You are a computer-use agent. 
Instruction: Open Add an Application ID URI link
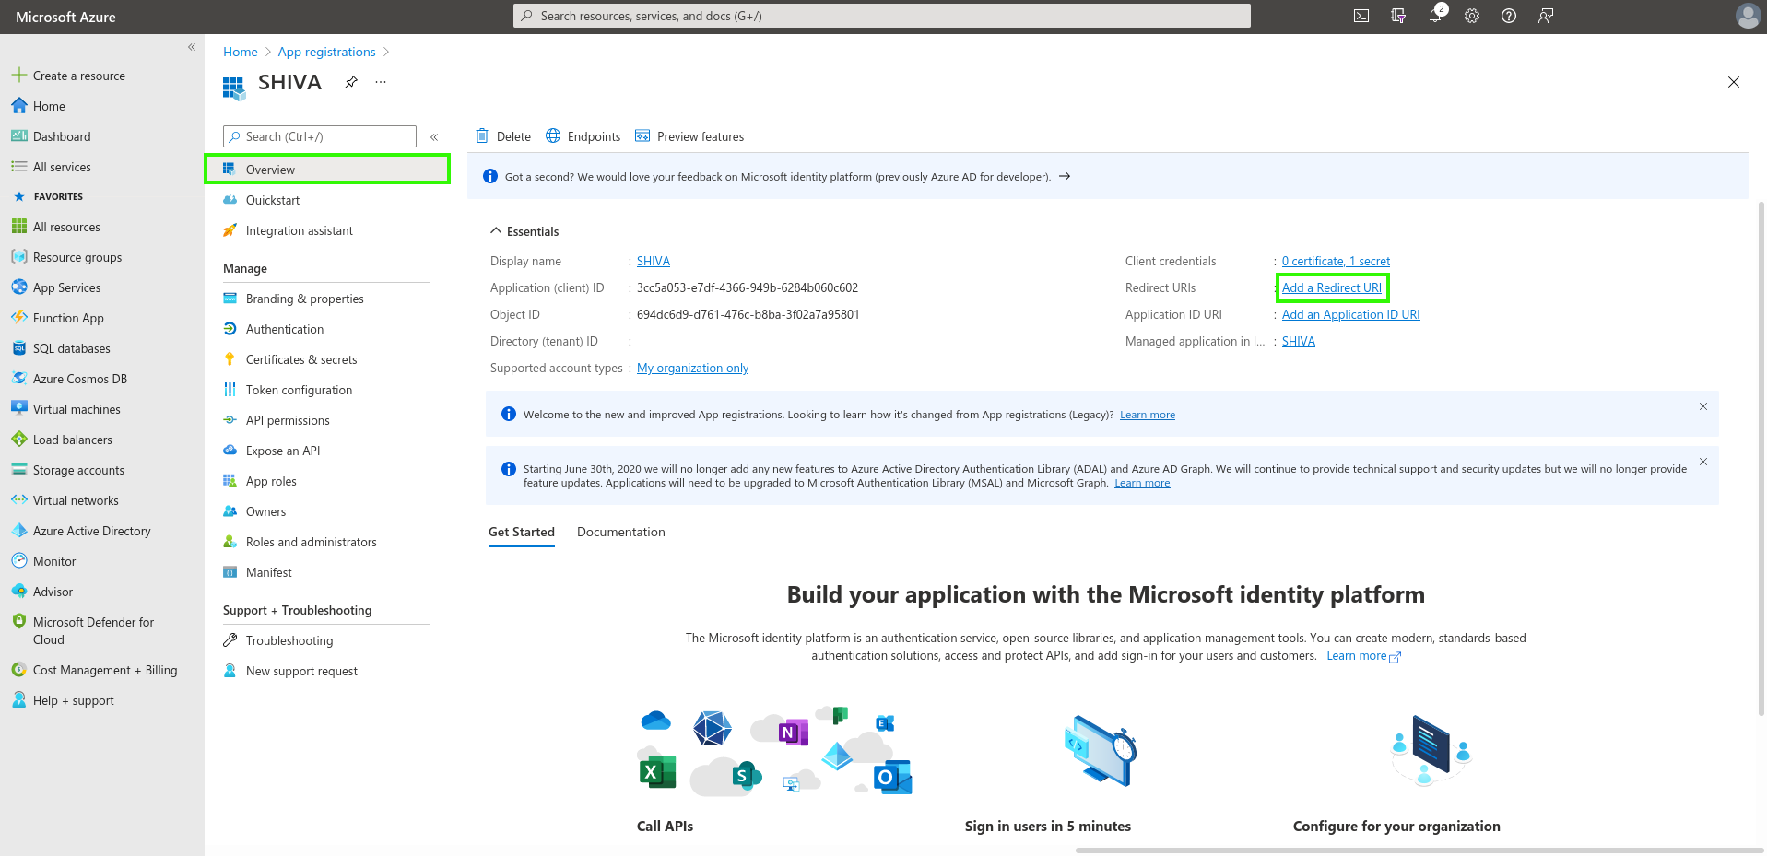1350,315
